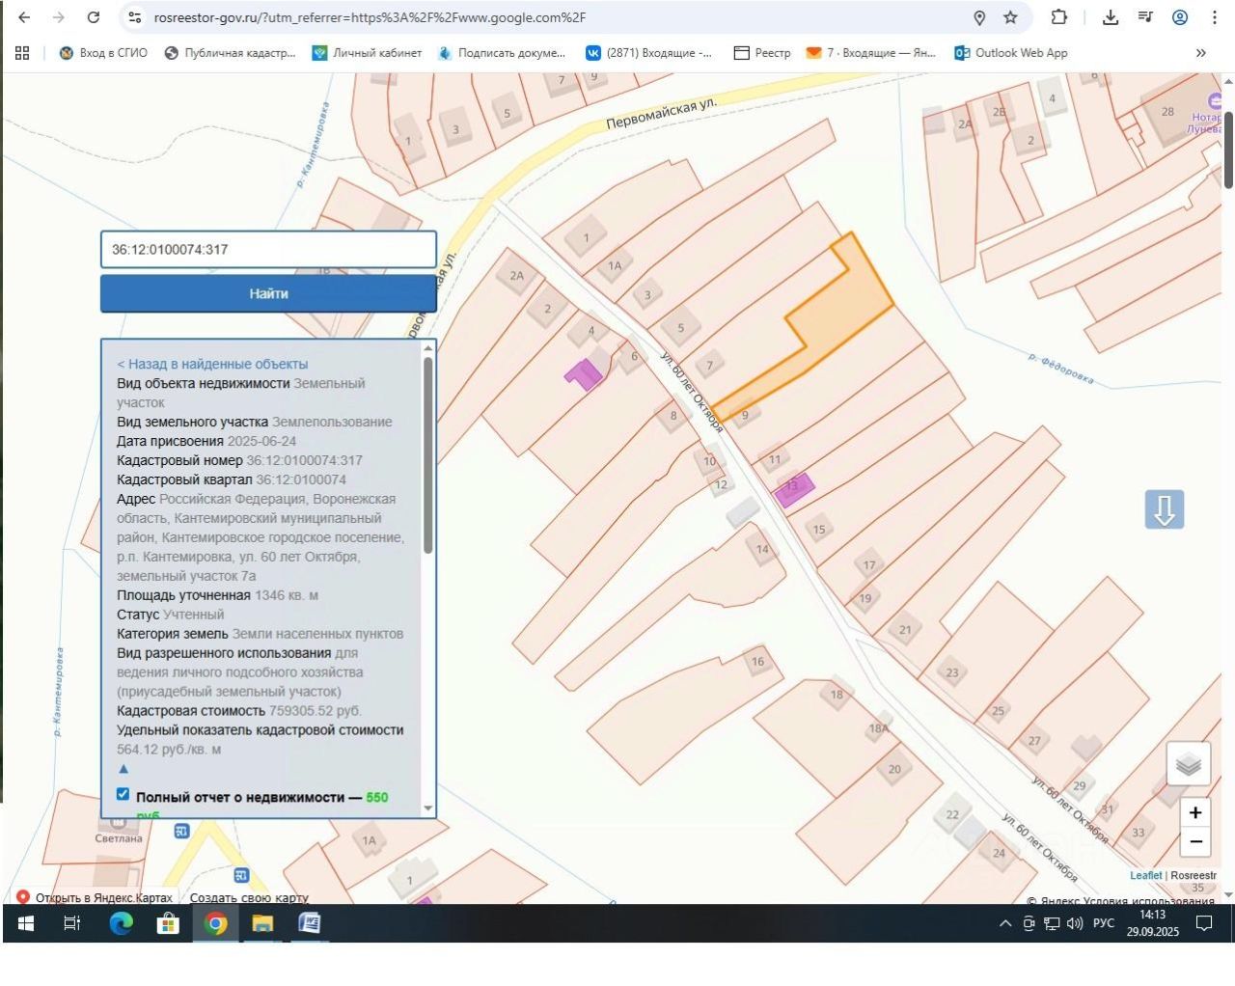Show hidden system tray icons
The image size is (1235, 986).
tap(1004, 923)
